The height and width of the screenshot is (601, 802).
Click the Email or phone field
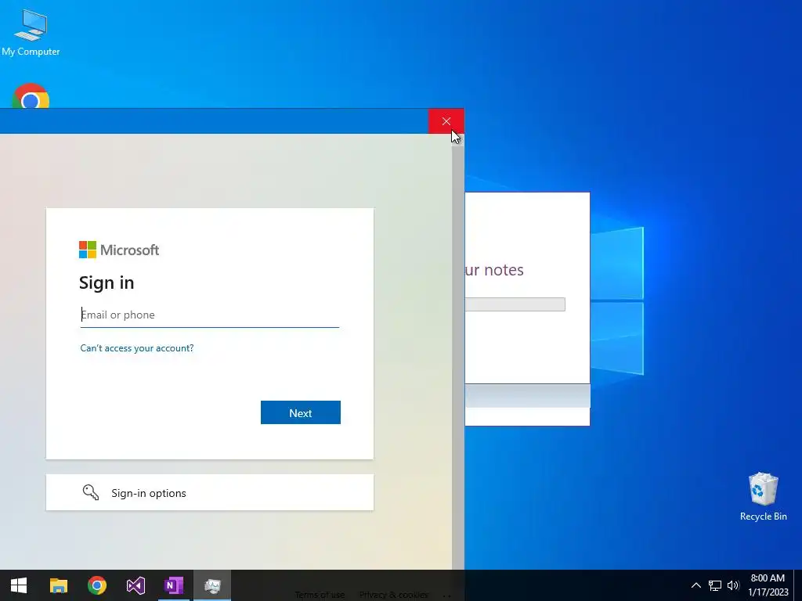pos(210,315)
